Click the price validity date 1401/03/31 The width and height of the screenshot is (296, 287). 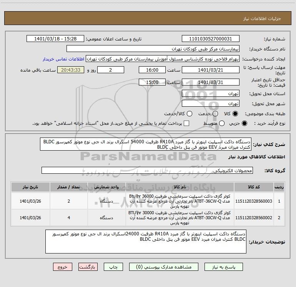pyautogui.click(x=211, y=82)
